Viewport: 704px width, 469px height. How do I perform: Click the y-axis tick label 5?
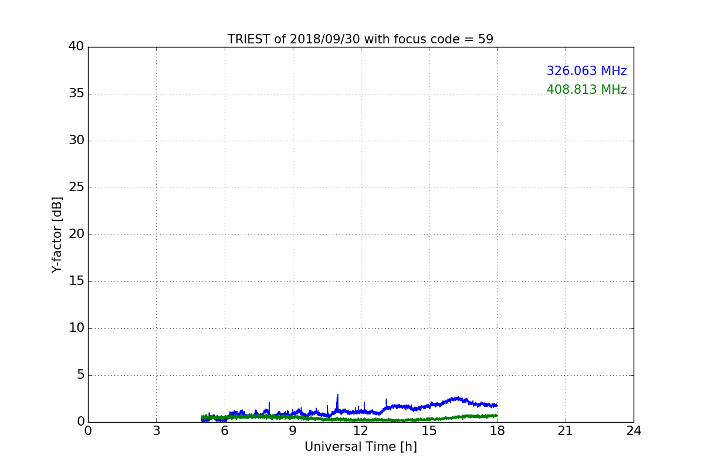[80, 375]
